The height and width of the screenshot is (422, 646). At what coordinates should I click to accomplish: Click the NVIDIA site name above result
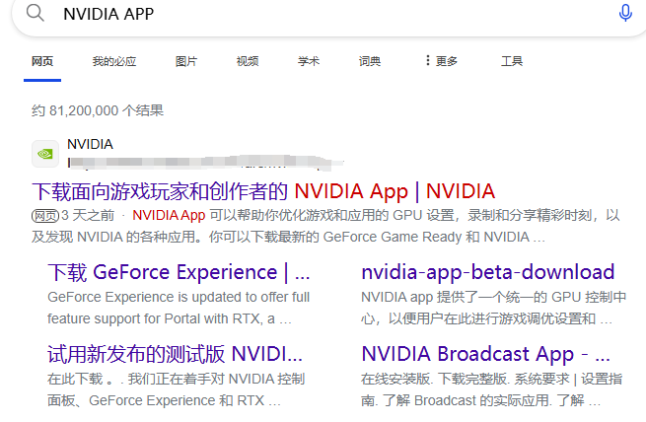coord(90,144)
